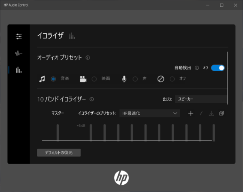The width and height of the screenshot is (243, 192).
Task: Click the microphone voice icon
Action: click(x=124, y=79)
